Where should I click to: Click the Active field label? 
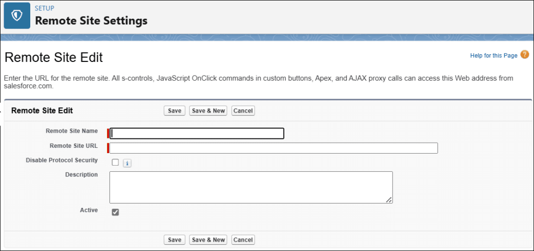[89, 210]
